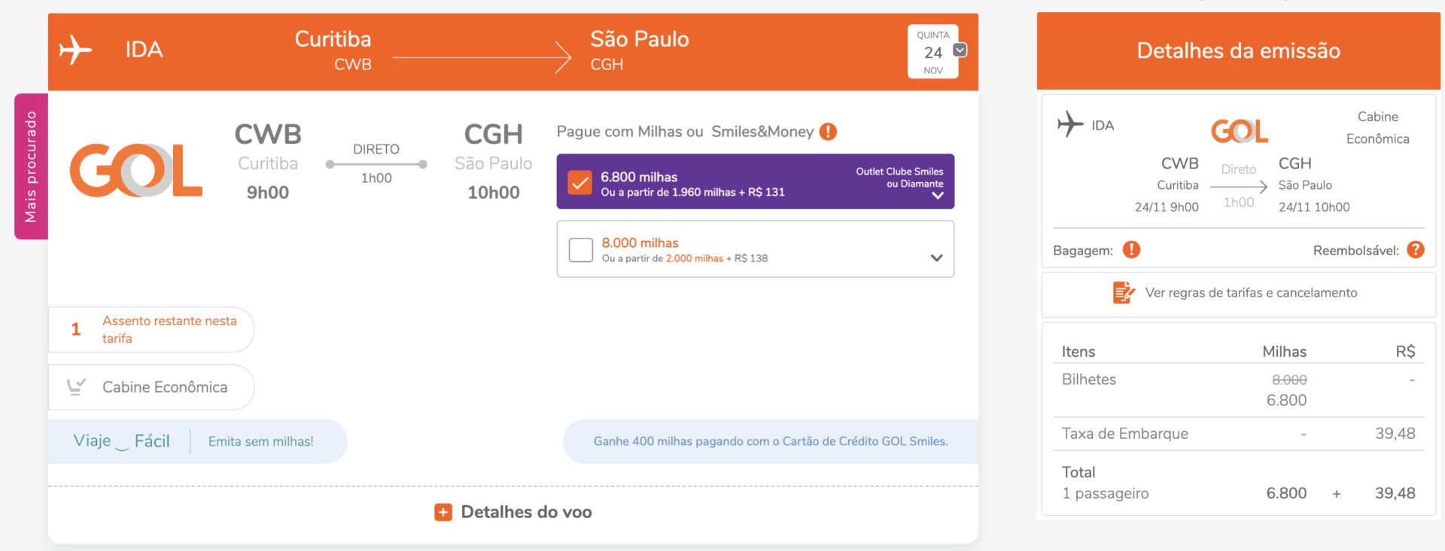Click the airplane icon beside IDA header

tap(75, 50)
